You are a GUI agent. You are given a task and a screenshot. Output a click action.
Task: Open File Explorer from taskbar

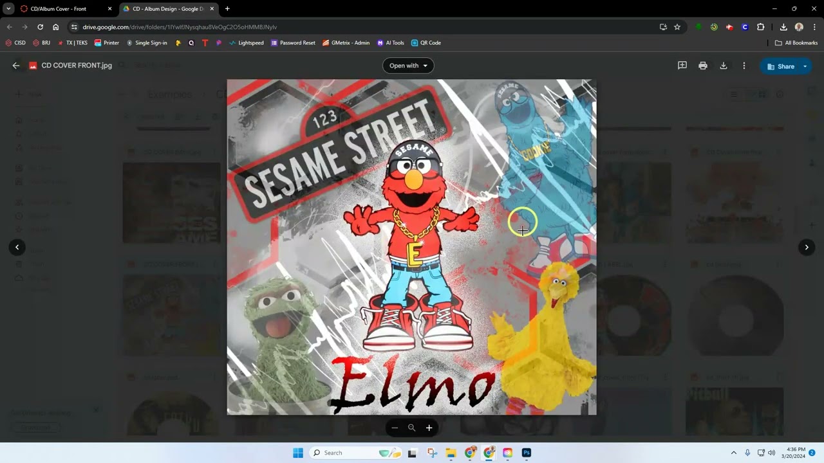[451, 453]
